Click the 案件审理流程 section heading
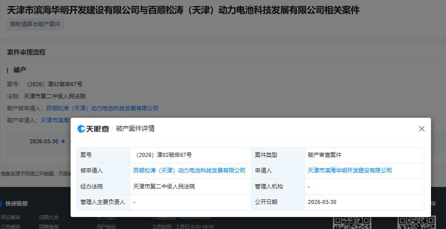 [26, 52]
